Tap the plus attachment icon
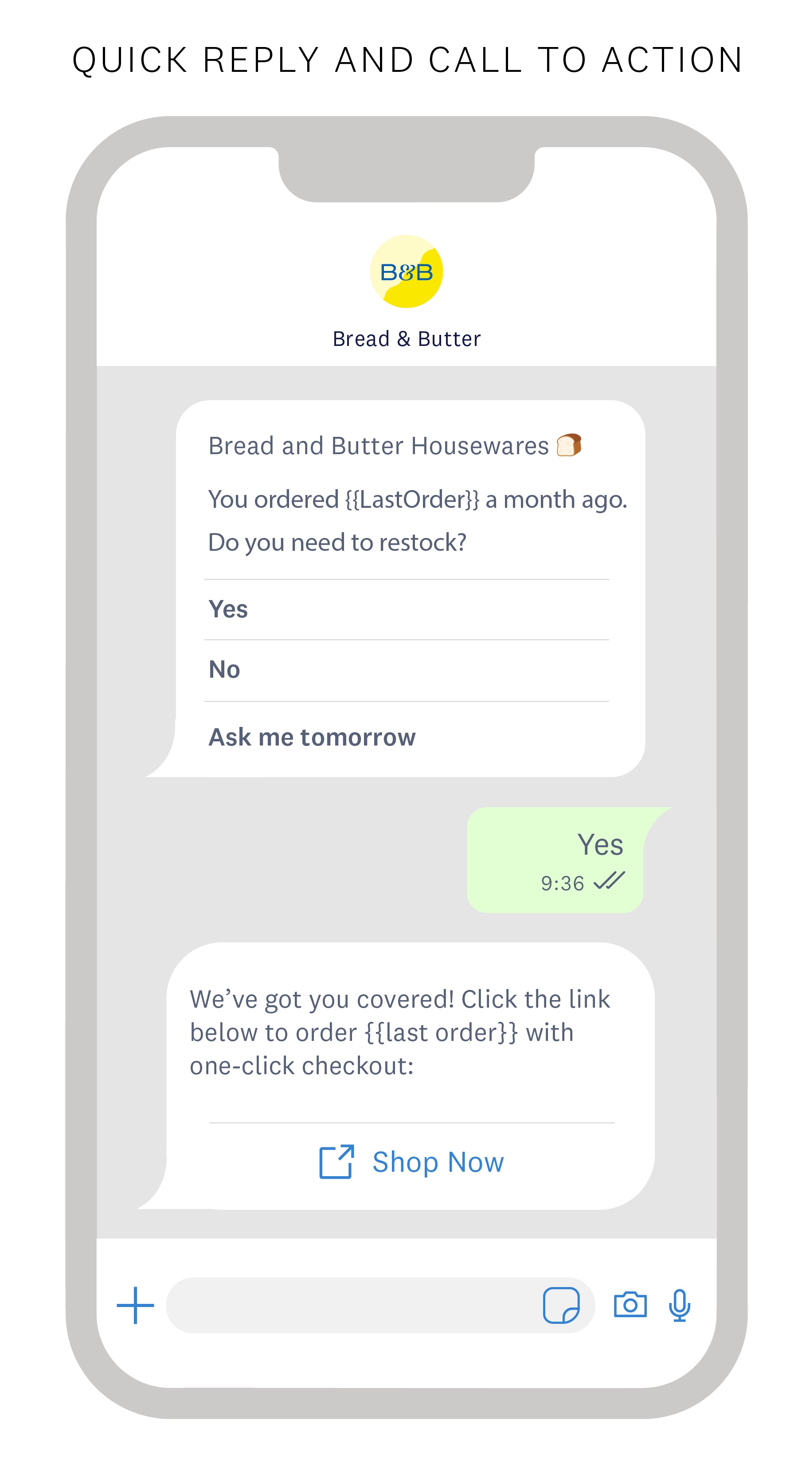The width and height of the screenshot is (798, 1464). tap(135, 1305)
